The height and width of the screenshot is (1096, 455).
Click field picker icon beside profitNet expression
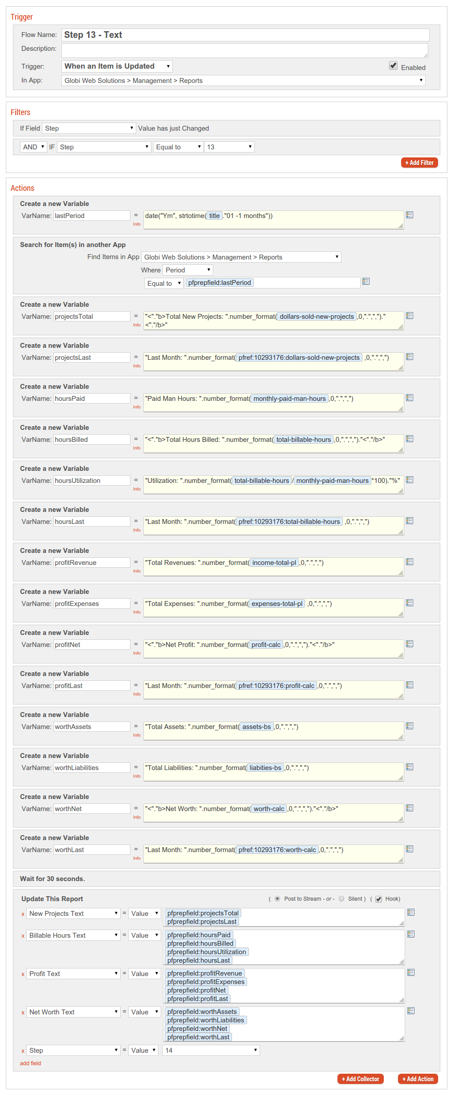click(x=410, y=644)
